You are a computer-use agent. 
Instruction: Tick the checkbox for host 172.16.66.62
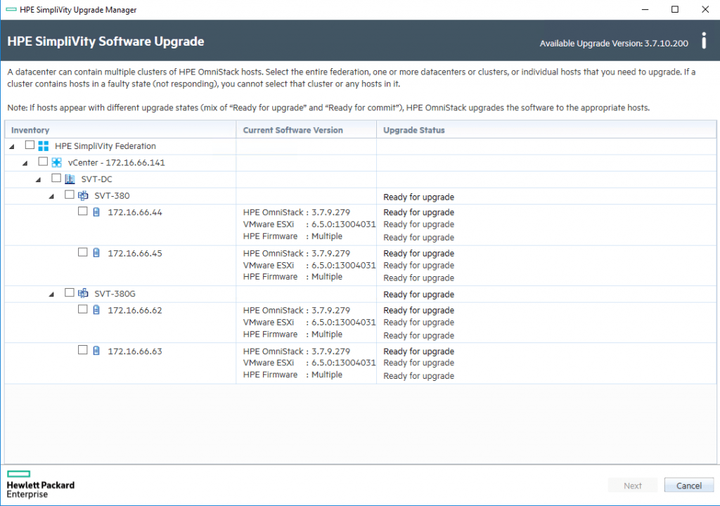83,309
